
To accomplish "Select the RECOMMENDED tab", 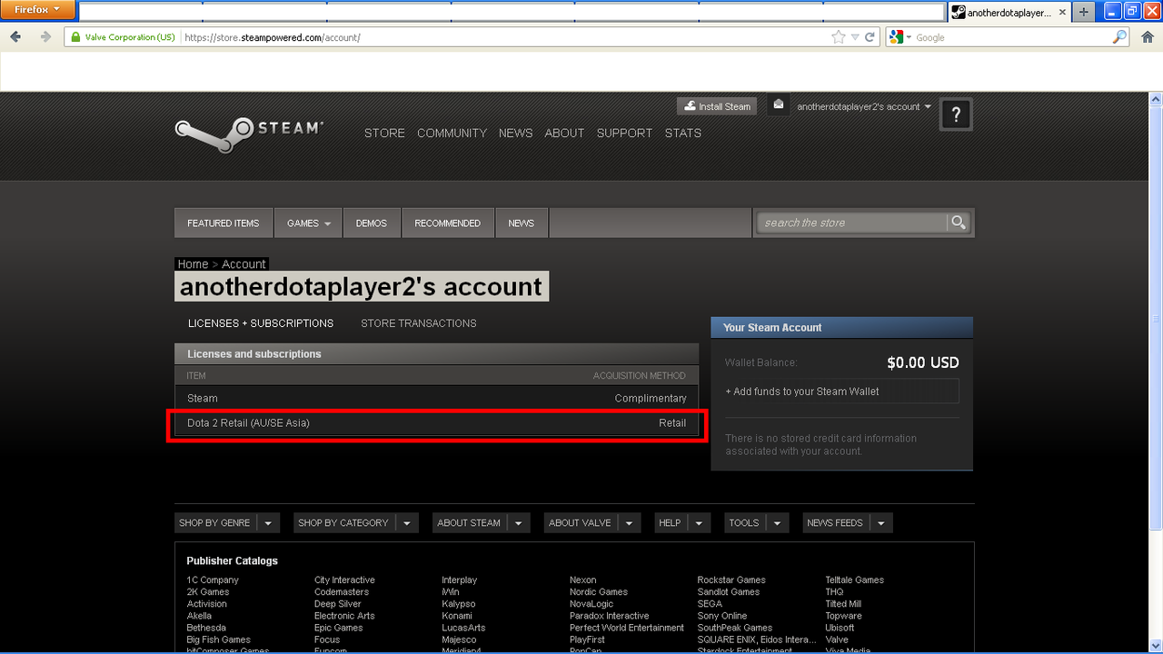I will (447, 223).
